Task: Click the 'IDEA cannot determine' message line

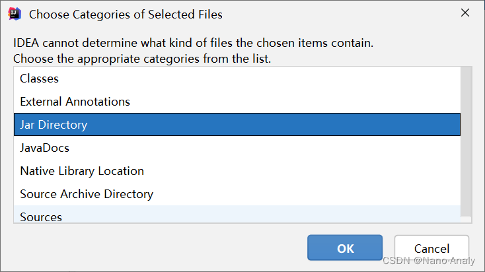Action: 194,44
